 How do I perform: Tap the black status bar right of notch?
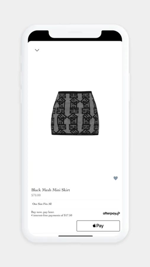pyautogui.click(x=112, y=35)
